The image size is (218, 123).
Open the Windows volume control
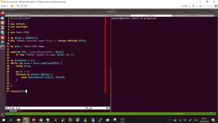tap(185, 120)
